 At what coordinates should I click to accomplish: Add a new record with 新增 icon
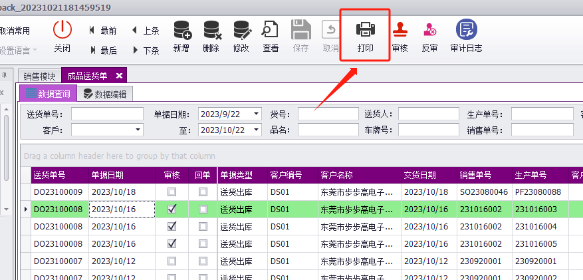click(183, 30)
